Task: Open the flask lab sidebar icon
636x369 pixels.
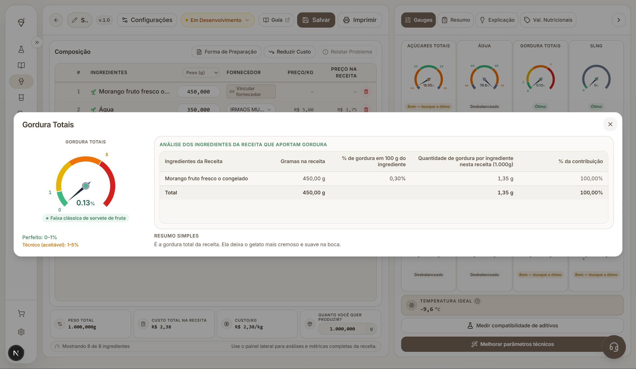Action: 21,50
